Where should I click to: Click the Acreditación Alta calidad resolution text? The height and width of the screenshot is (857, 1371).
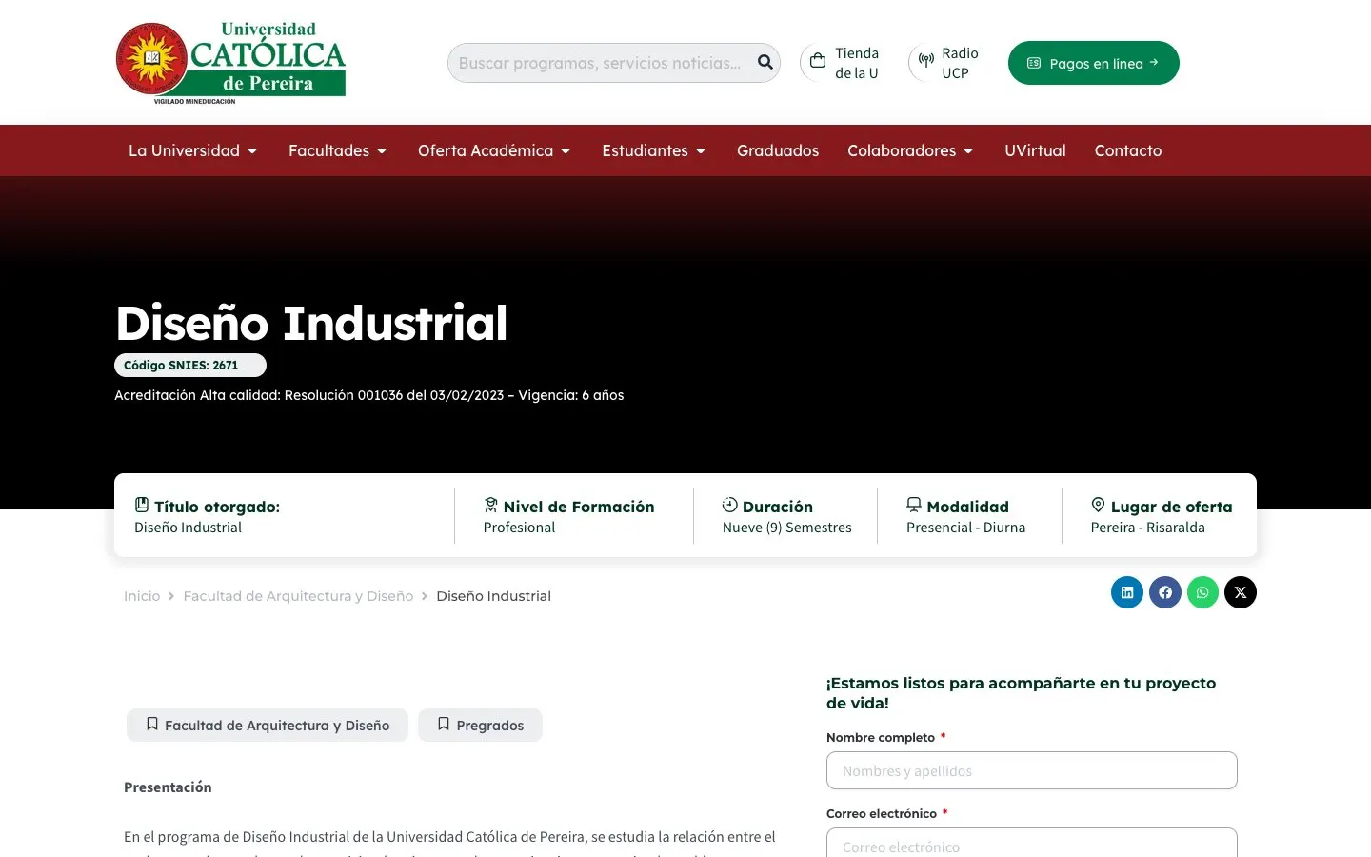click(x=369, y=395)
